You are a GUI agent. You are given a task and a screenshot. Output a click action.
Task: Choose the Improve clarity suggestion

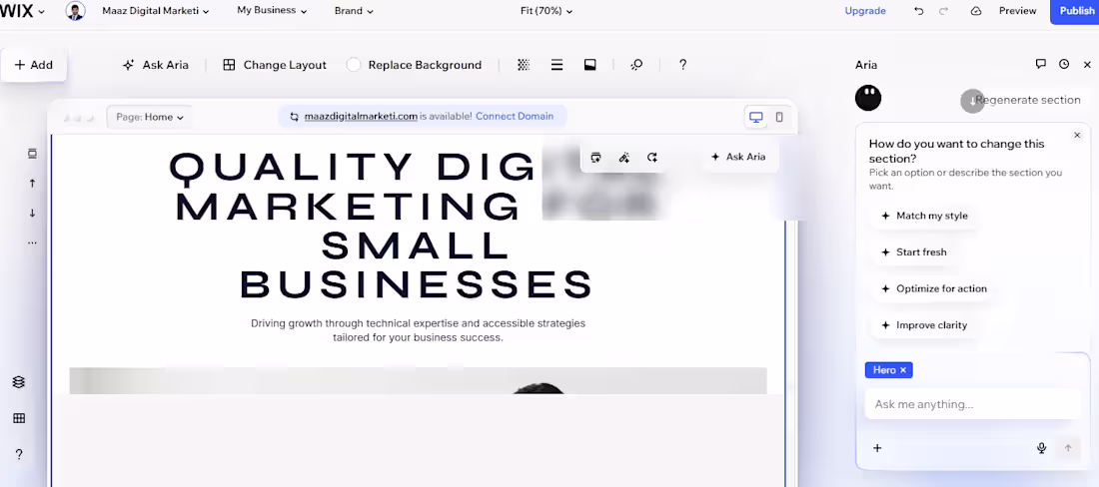click(924, 324)
